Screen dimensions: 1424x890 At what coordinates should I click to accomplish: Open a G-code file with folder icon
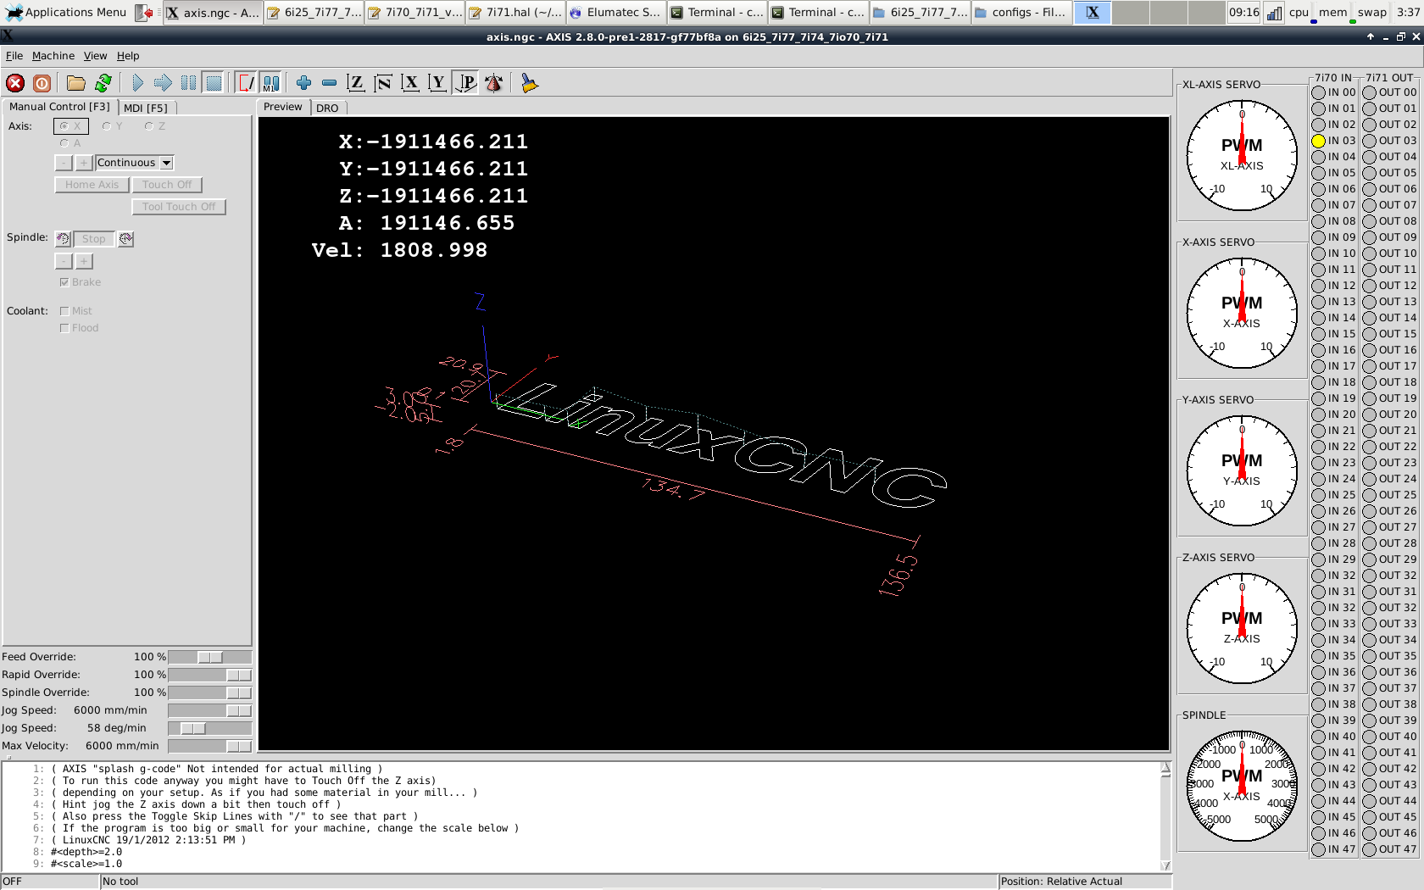tap(76, 83)
